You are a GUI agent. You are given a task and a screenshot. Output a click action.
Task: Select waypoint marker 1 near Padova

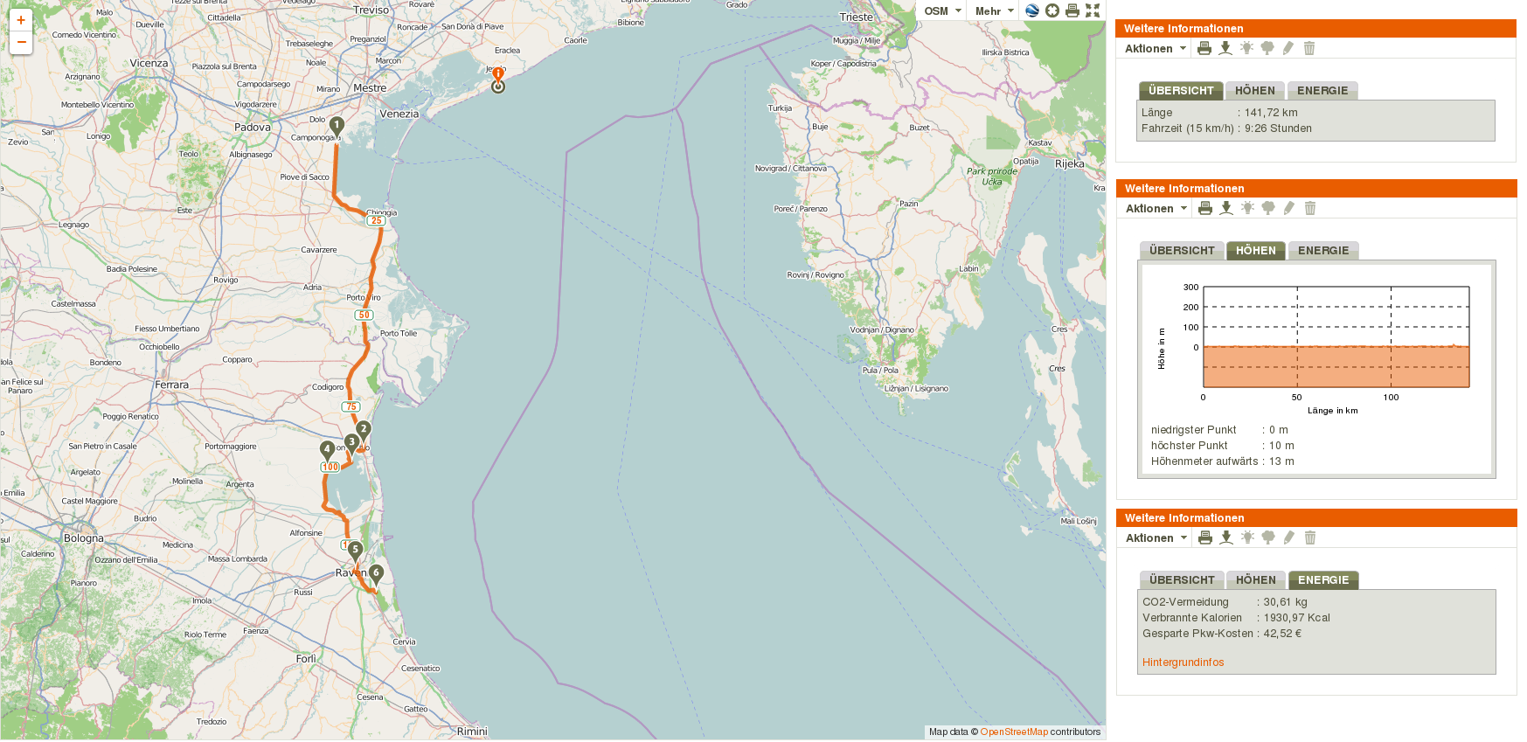pyautogui.click(x=337, y=127)
